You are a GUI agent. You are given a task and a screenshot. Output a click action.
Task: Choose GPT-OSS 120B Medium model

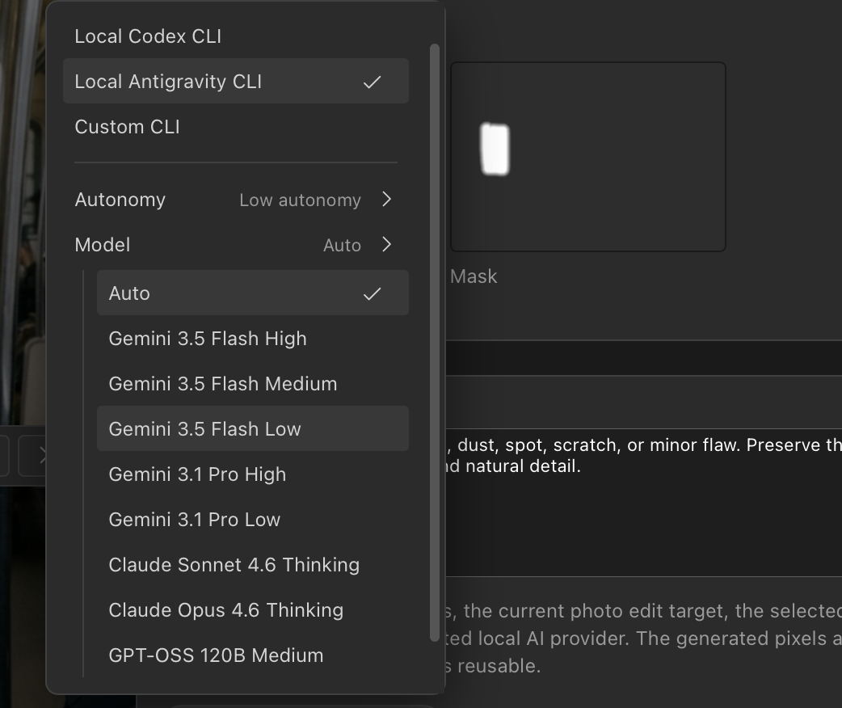click(252, 655)
